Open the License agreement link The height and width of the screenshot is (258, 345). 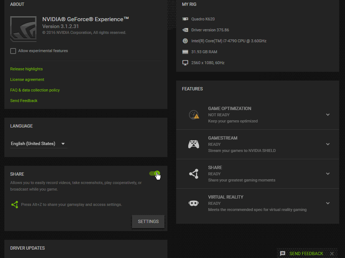27,79
